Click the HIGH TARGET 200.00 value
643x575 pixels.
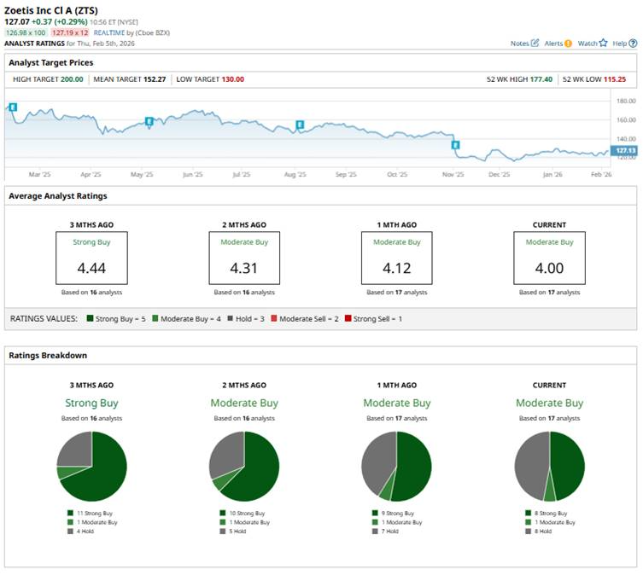click(x=72, y=79)
